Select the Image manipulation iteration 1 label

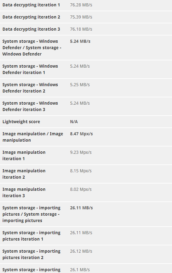pos(24,155)
